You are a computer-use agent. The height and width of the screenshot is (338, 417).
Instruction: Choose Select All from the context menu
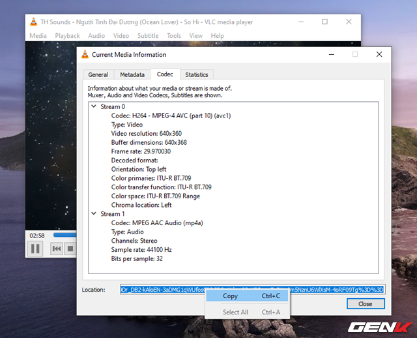click(247, 312)
